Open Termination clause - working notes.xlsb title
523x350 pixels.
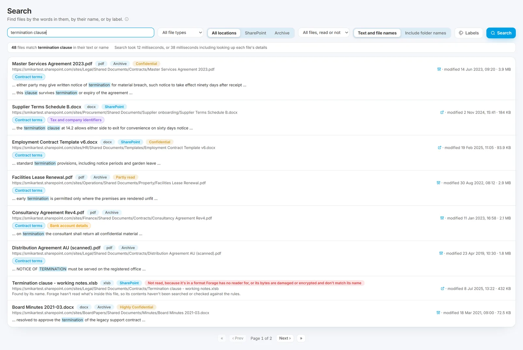pos(55,283)
